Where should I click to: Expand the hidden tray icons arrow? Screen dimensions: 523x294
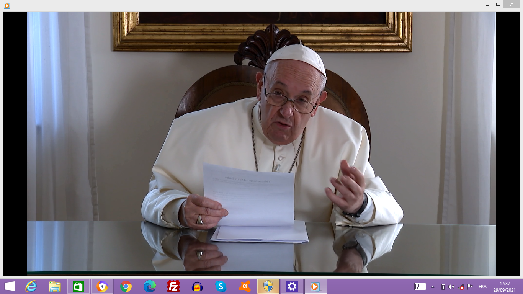pyautogui.click(x=433, y=287)
